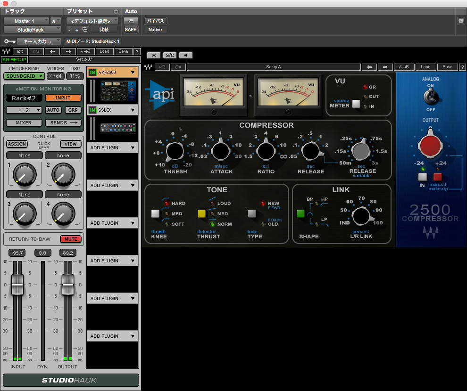467x391 pixels.
Task: Click the 比較 compare button
Action: tap(104, 30)
